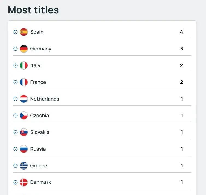Click the Slovakia country label
The width and height of the screenshot is (206, 195).
coord(40,132)
